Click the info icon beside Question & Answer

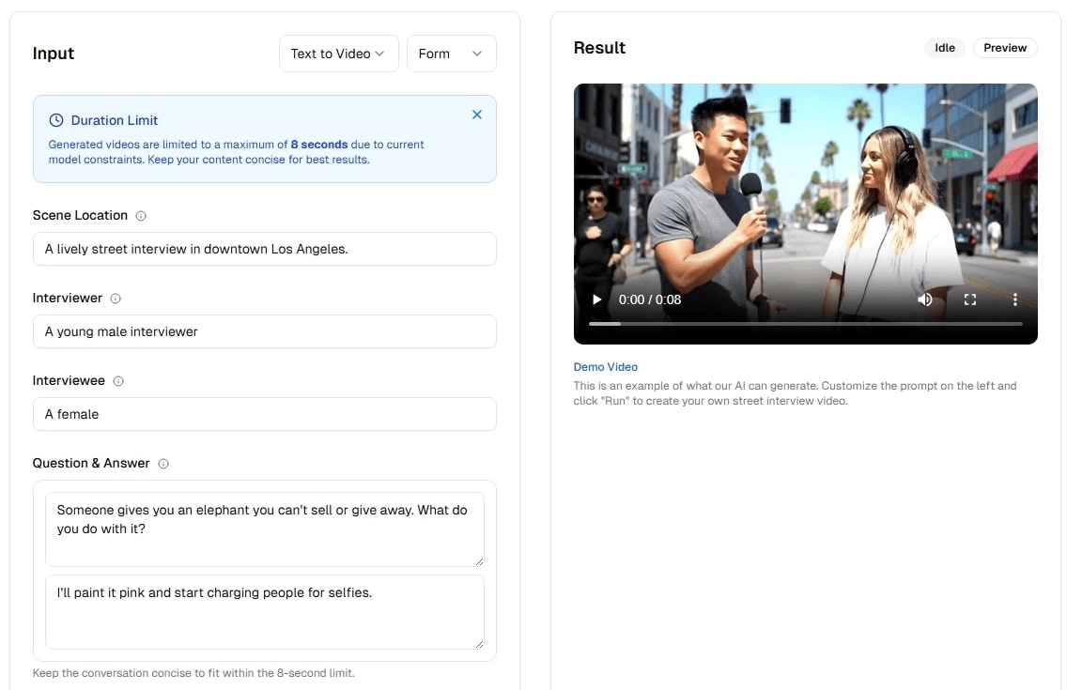point(163,463)
